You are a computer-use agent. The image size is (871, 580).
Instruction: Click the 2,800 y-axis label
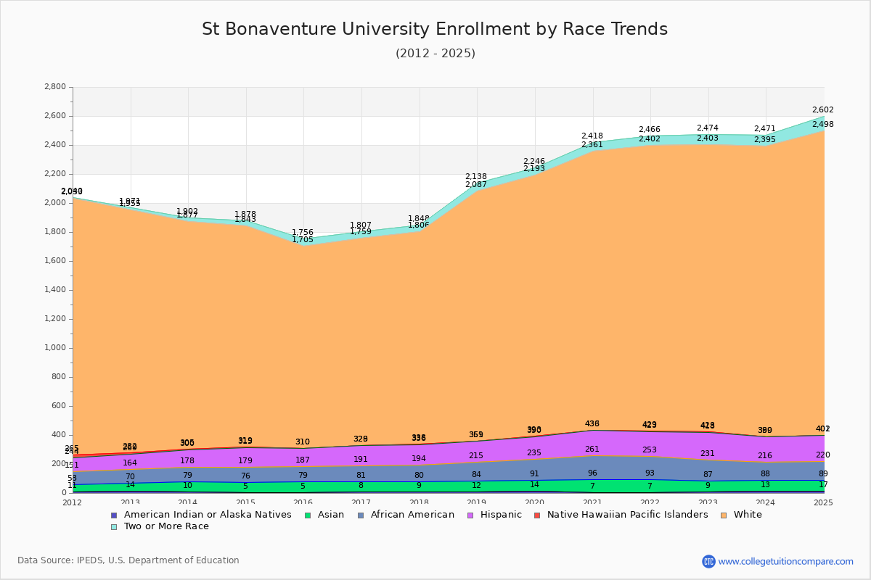(x=55, y=87)
